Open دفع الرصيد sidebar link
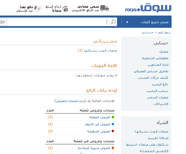 click(x=160, y=84)
